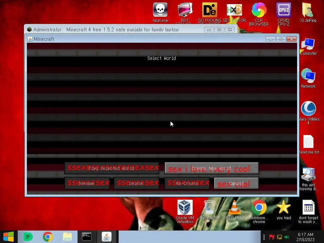Image resolution: width=324 pixels, height=243 pixels.
Task: Click the red flag tray icon
Action: tap(271, 237)
